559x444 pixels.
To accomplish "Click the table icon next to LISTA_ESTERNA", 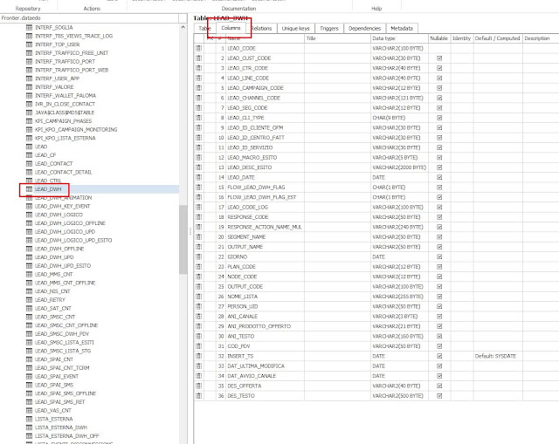I will coord(29,419).
